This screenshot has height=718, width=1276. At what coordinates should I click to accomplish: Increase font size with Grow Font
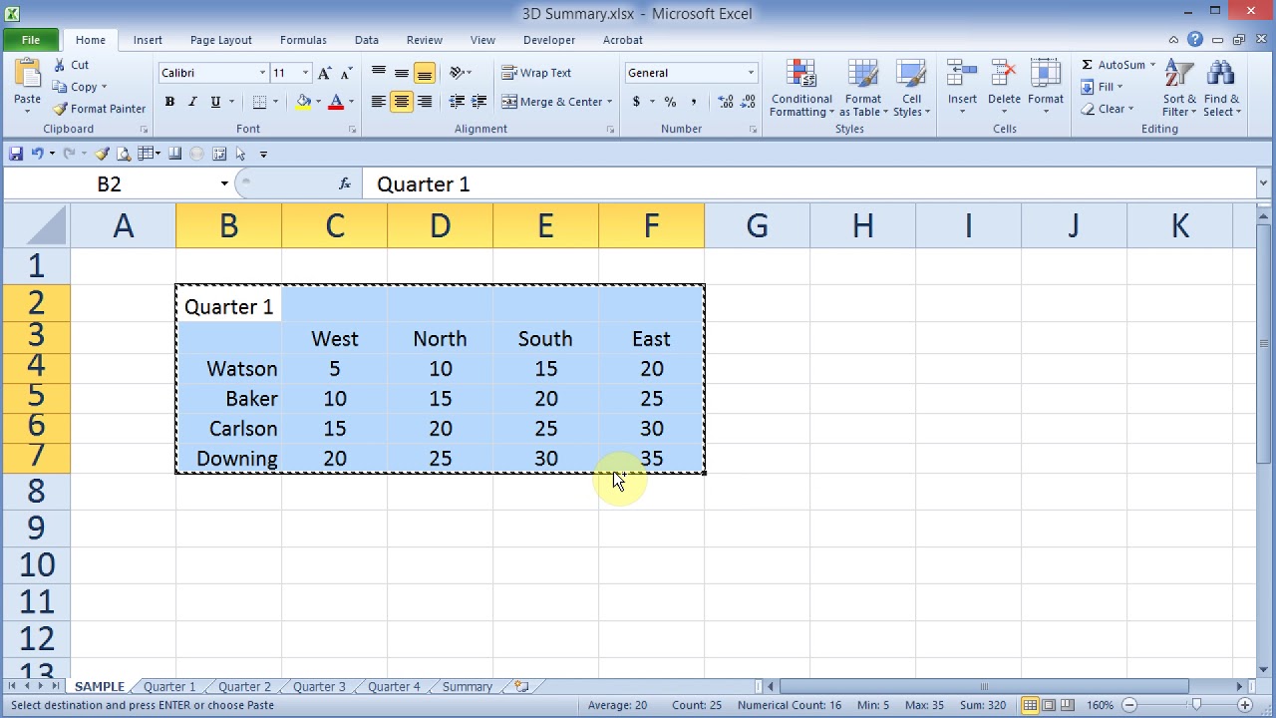coord(325,73)
